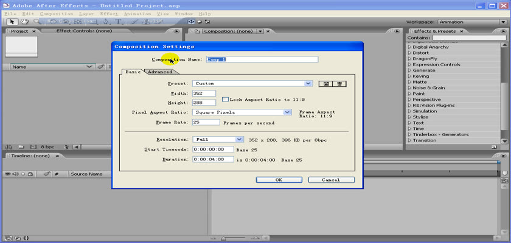The width and height of the screenshot is (511, 243).
Task: Open the Workspace Animation dropdown
Action: click(x=472, y=22)
